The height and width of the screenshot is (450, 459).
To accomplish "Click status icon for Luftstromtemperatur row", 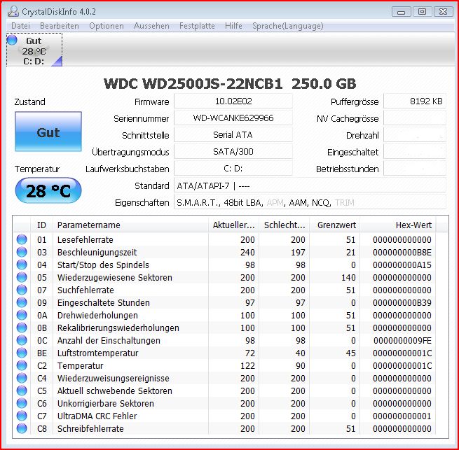I will 22,353.
